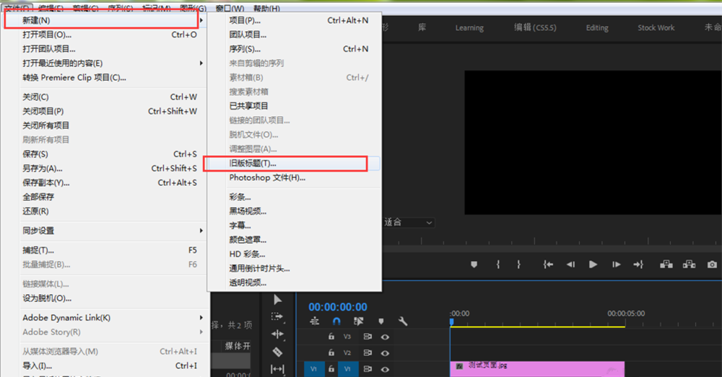722x377 pixels.
Task: Toggle sync lock on track V2
Action: click(x=367, y=352)
